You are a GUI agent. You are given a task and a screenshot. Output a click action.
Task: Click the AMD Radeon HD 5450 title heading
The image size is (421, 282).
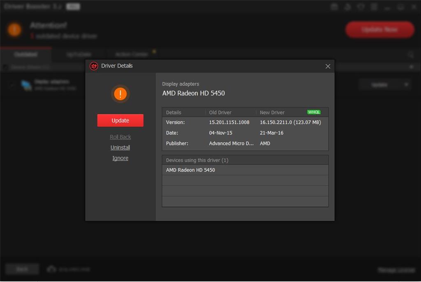coord(193,93)
